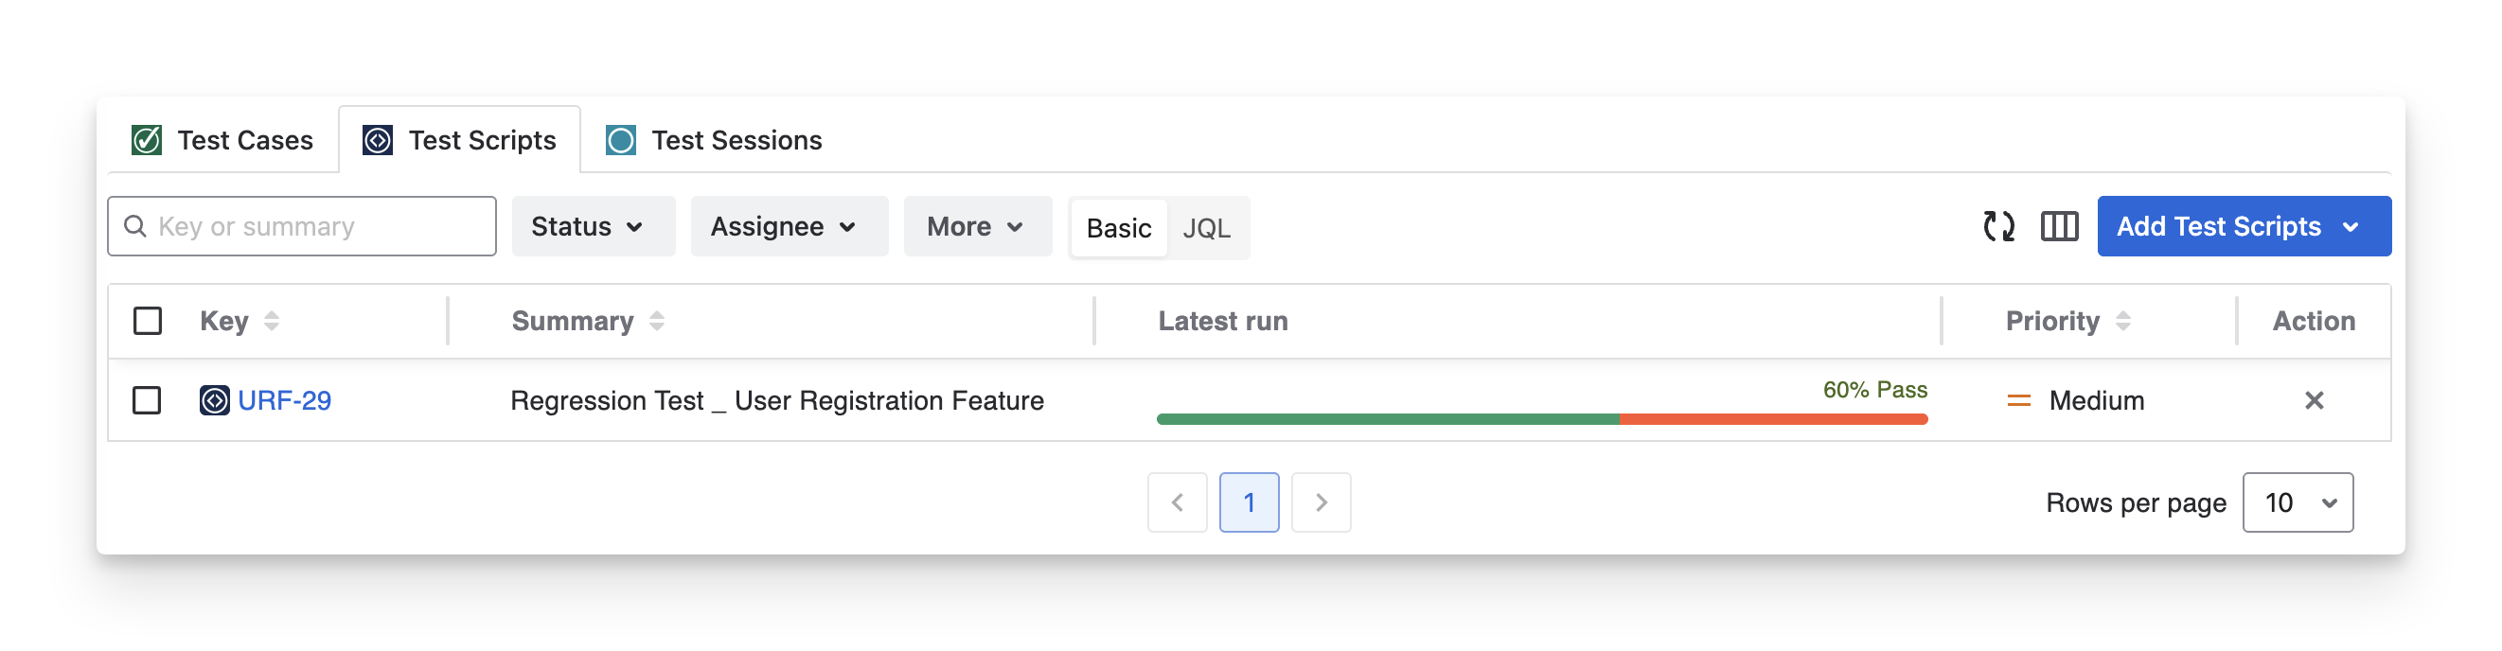Open the Rows per page dropdown
Image resolution: width=2502 pixels, height=651 pixels.
2298,502
